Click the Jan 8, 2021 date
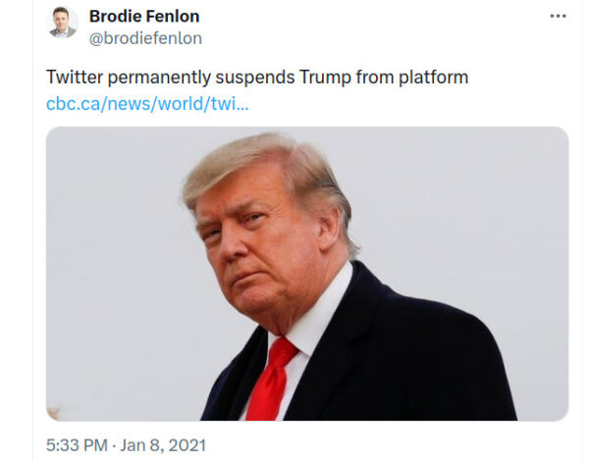Viewport: 589px width, 462px height. click(x=165, y=445)
